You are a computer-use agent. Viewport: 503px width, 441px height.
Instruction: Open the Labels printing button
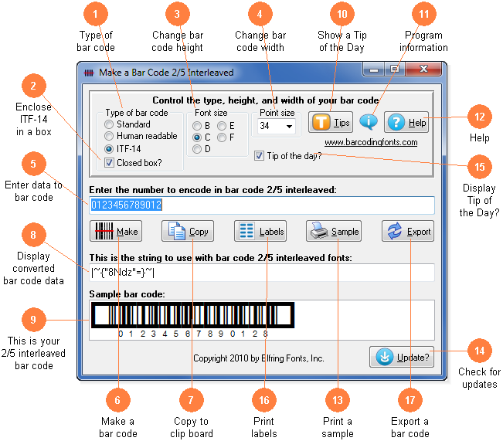tap(260, 231)
